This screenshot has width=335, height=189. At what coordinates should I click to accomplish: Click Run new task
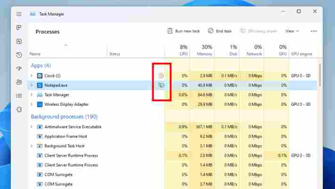coord(184,31)
